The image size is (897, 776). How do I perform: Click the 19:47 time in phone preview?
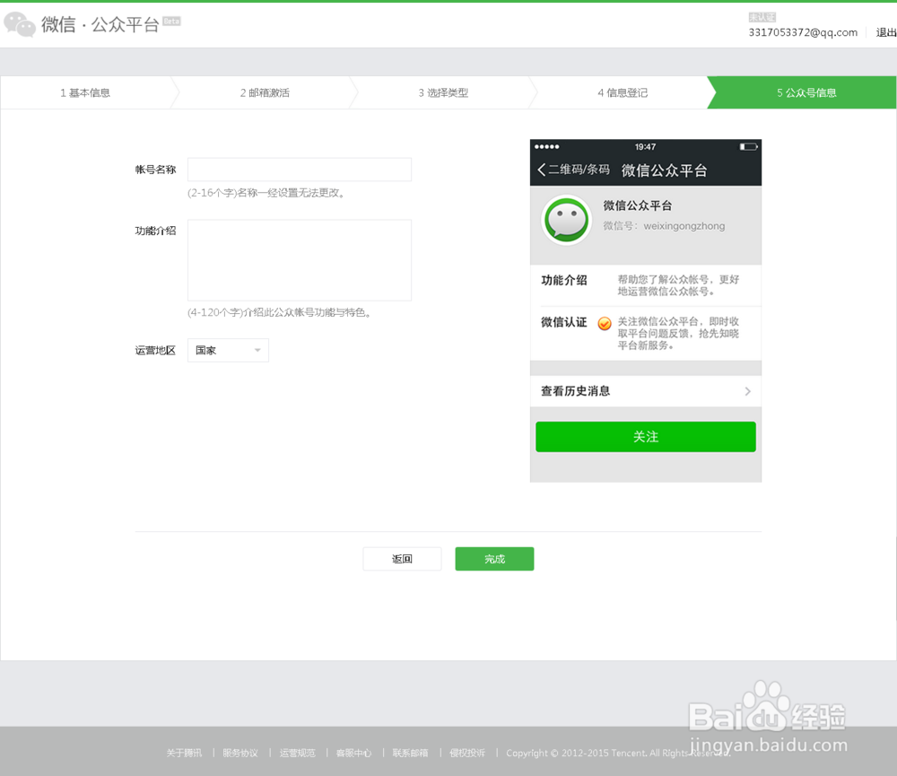click(645, 147)
